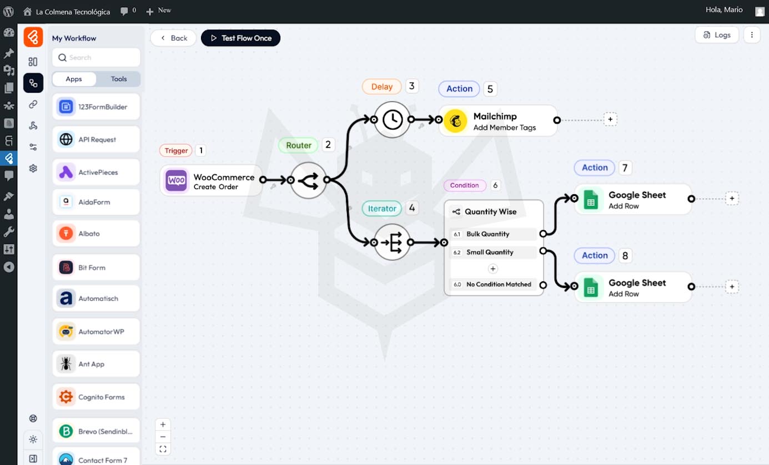Add a step after Mailchimp action
This screenshot has height=465, width=769.
click(610, 119)
